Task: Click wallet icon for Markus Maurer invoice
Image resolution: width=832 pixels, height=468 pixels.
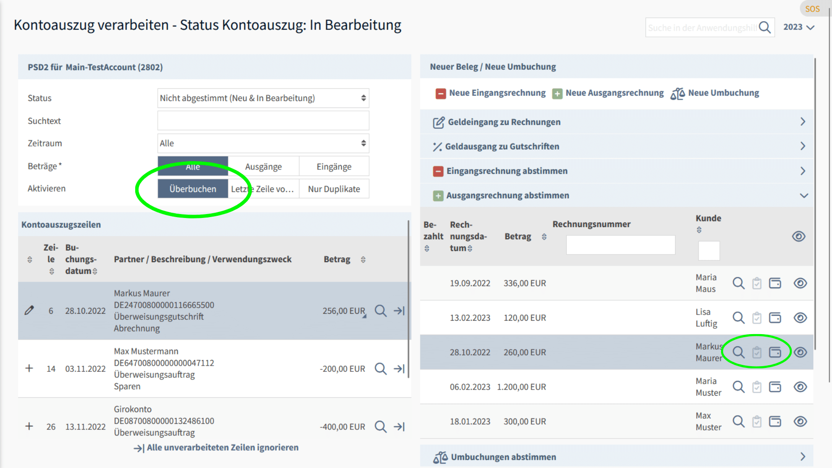Action: pyautogui.click(x=775, y=352)
